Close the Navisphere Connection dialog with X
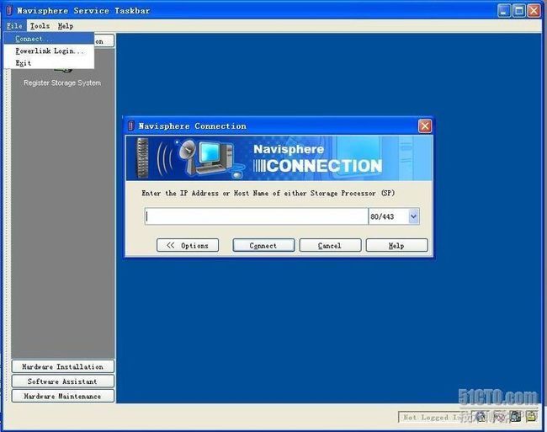The image size is (547, 432). [425, 126]
